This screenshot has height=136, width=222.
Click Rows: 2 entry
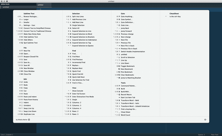[x=75, y=111]
